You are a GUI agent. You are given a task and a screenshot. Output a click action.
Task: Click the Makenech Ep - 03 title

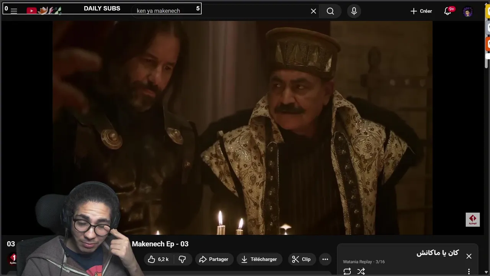[160, 244]
